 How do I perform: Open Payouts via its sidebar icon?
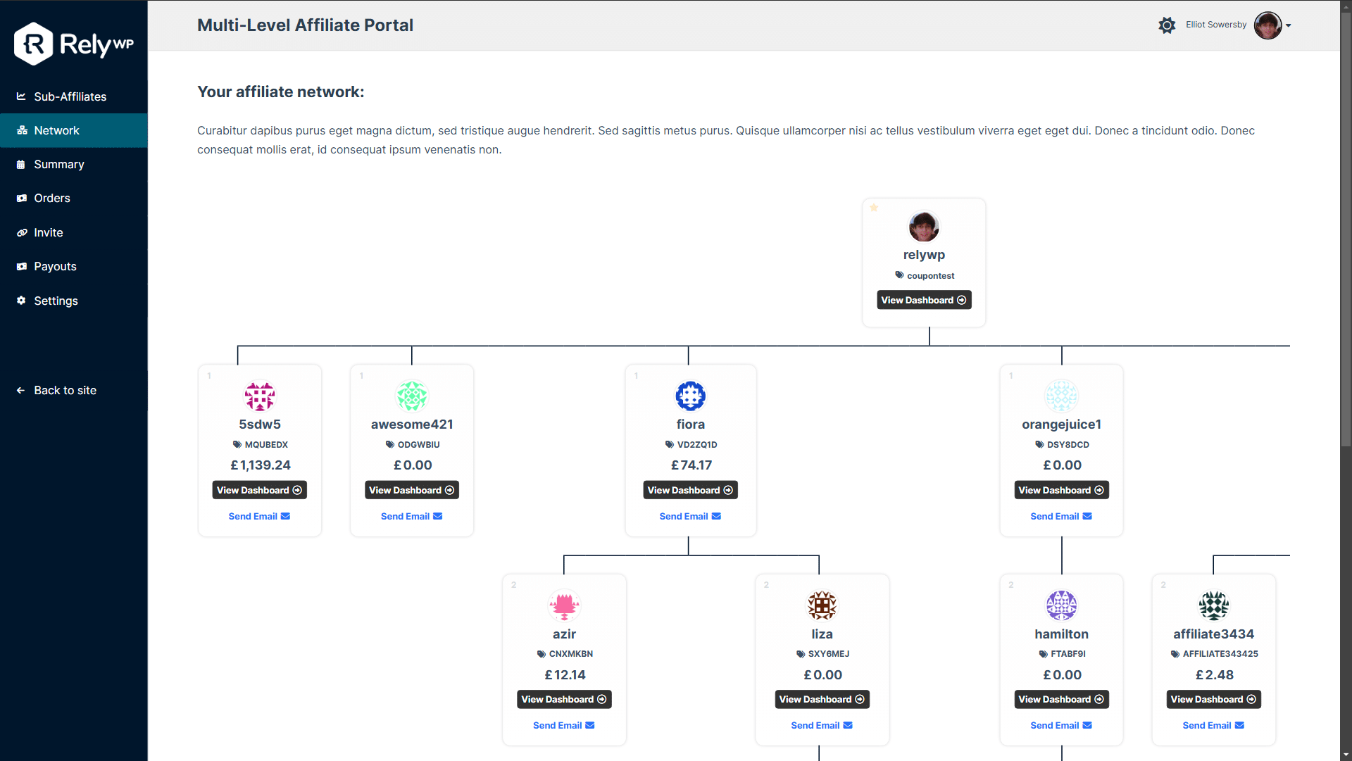[x=21, y=266]
